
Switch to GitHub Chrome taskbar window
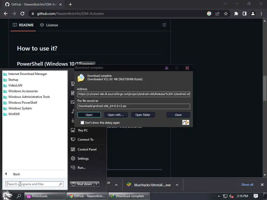87,196
